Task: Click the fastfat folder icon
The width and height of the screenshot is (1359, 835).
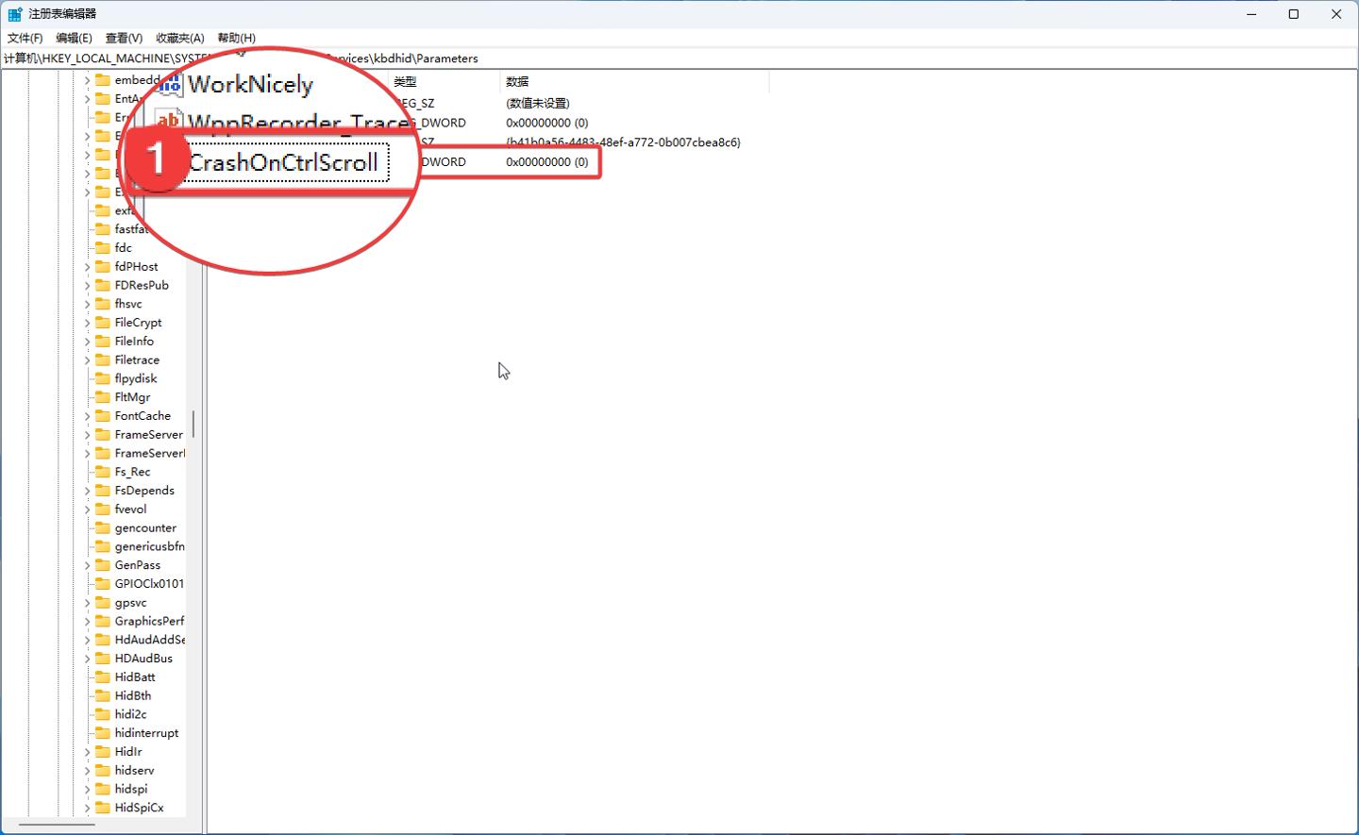Action: click(x=103, y=229)
